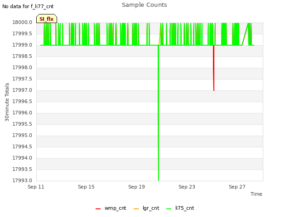Click the 17995.5 y-axis tick label
Viewport: 290px width, 217px height.
click(x=22, y=124)
